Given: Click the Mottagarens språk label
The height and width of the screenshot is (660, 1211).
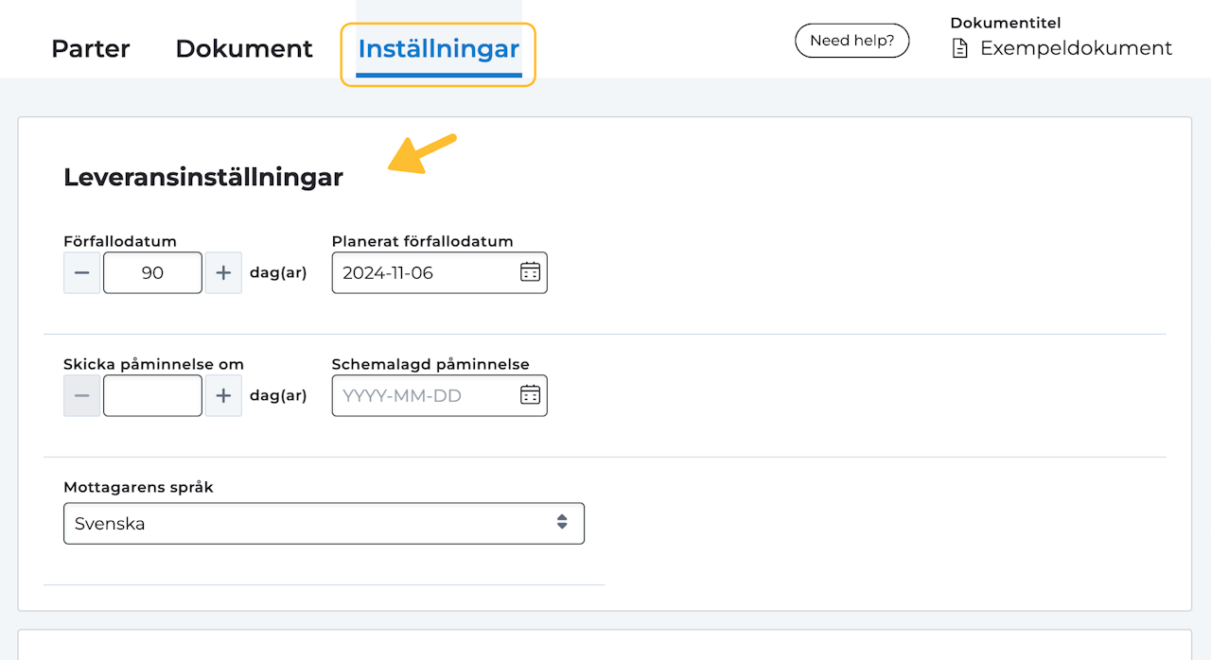Looking at the screenshot, I should pos(138,488).
